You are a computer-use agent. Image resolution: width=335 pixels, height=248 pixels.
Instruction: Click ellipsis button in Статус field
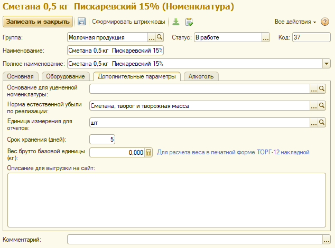coord(266,37)
